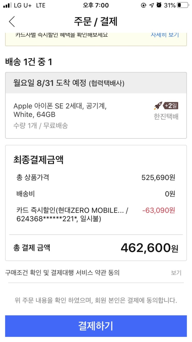
Task: Select the 주문 / 결제 page title
Action: pyautogui.click(x=96, y=22)
